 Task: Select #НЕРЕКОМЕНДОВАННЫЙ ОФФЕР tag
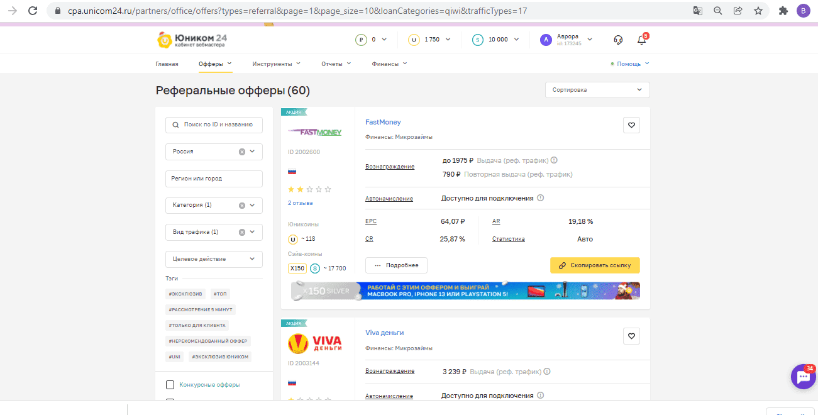tap(208, 341)
